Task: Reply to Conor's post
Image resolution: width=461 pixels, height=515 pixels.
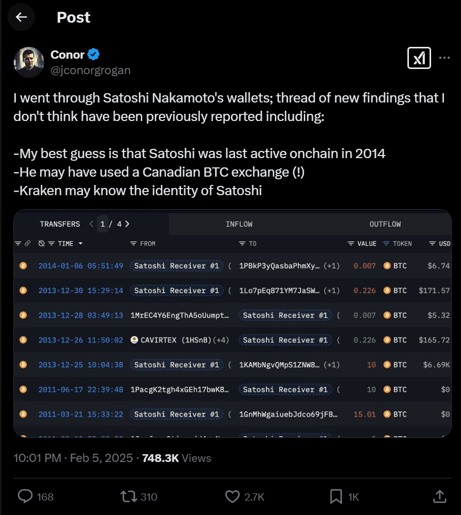Action: 26,496
